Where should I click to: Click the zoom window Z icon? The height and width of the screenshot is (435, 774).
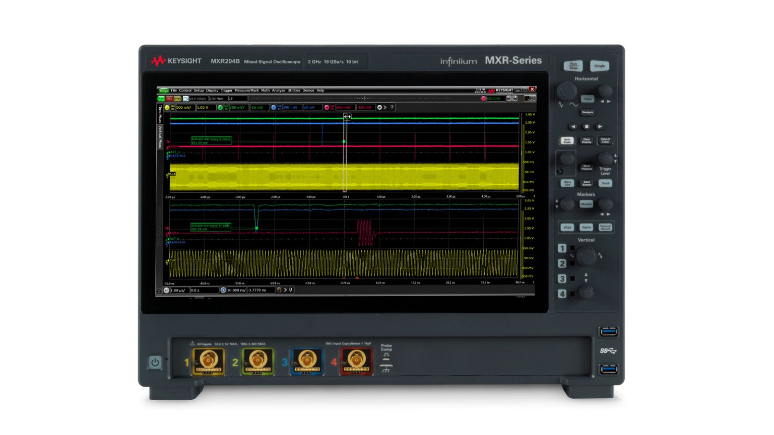coord(223,291)
